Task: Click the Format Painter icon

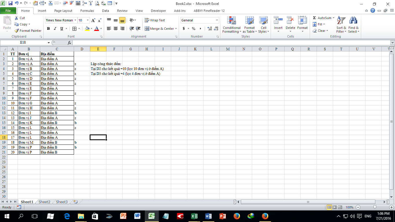Action: pos(17,31)
